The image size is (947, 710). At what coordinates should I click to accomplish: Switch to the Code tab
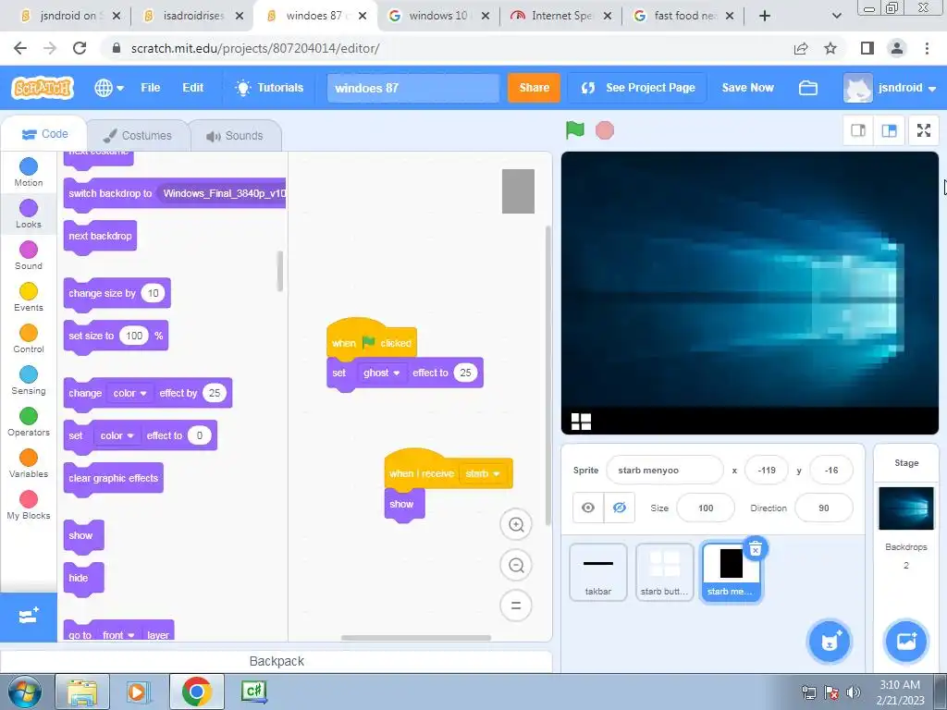pyautogui.click(x=44, y=134)
